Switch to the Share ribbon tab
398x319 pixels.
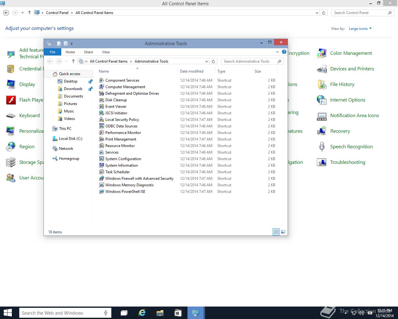pos(88,52)
